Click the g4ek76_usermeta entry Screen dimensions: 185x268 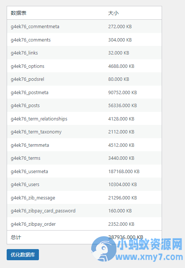click(29, 171)
